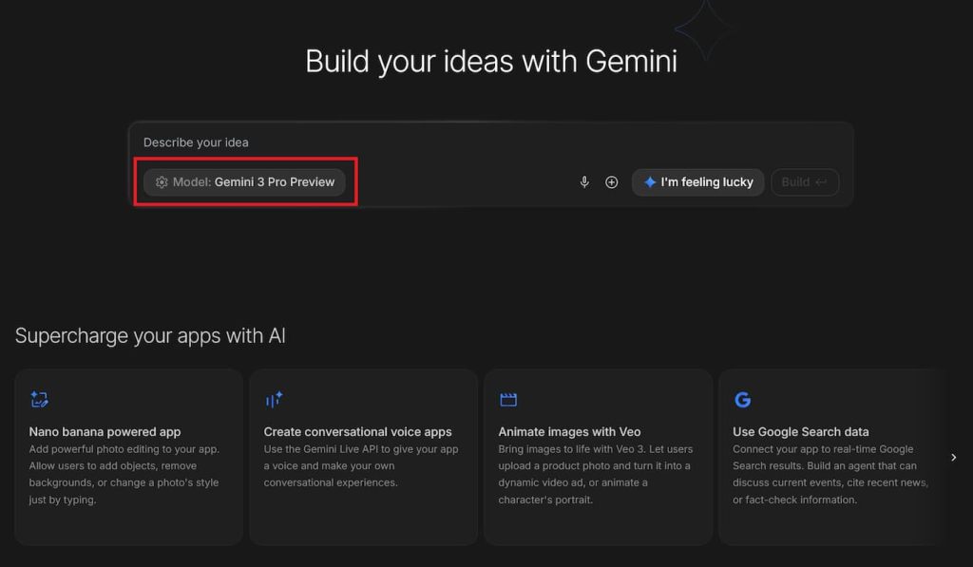
Task: Open the Gemini 3 Pro Preview model selector
Action: pyautogui.click(x=244, y=182)
